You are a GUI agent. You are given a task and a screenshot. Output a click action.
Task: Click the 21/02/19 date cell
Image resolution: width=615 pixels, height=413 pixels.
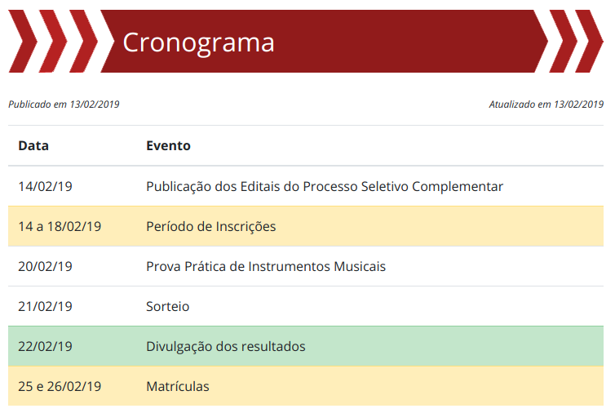pos(46,306)
